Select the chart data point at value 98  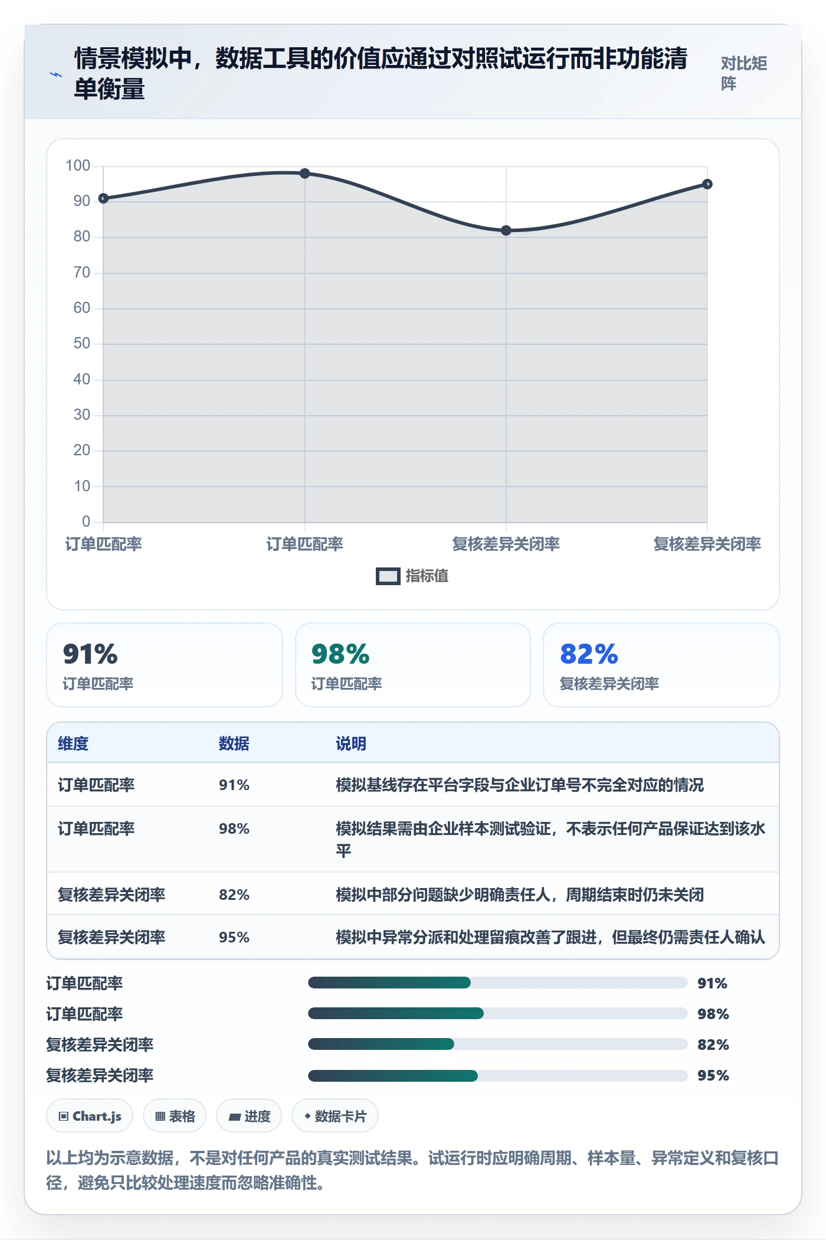pyautogui.click(x=304, y=174)
